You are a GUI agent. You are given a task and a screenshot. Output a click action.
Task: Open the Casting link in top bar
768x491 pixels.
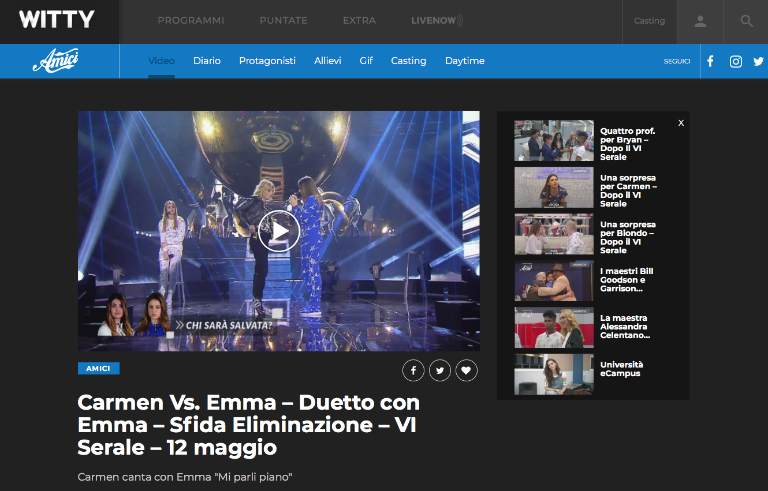coord(649,21)
